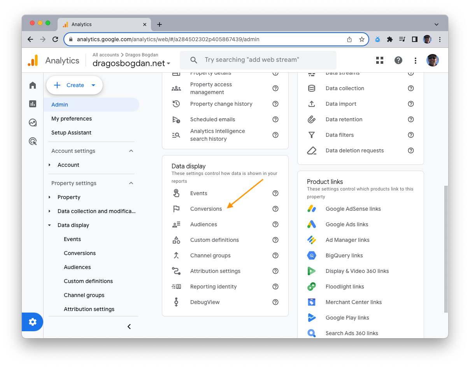Click help icon next to Conversions
Viewport: 470px width, 367px height.
275,209
